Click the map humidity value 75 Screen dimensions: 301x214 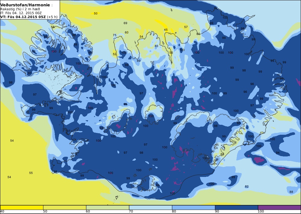click(115, 35)
